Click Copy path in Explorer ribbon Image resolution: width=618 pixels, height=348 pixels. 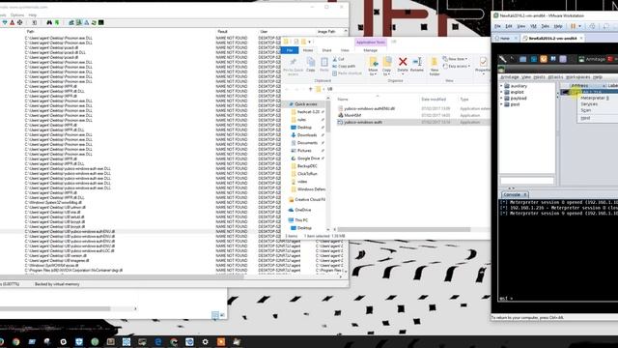pos(344,66)
